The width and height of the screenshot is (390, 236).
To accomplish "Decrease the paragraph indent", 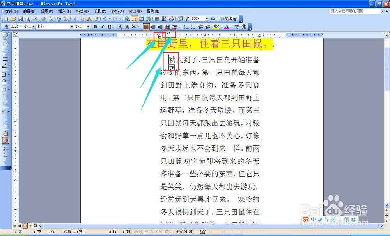I will point(200,27).
